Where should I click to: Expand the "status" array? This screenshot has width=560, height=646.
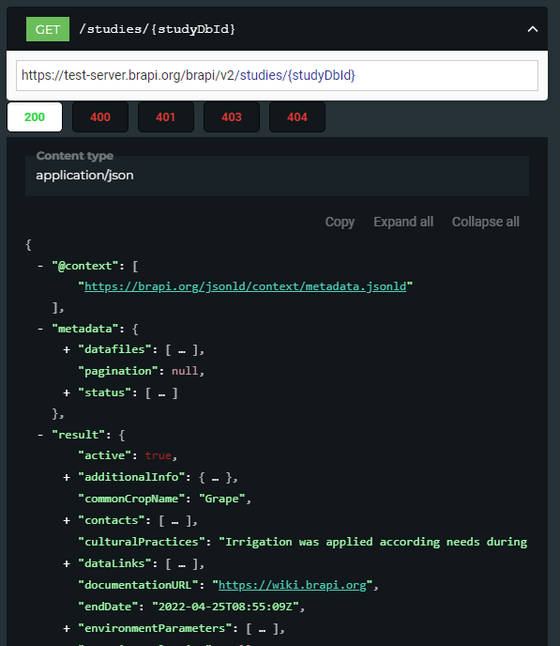click(67, 393)
